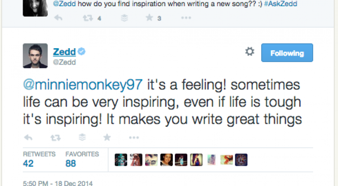Toggle the Following button
This screenshot has height=186, width=338.
pyautogui.click(x=287, y=53)
